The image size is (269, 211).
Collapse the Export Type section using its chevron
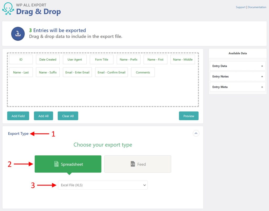[196, 134]
